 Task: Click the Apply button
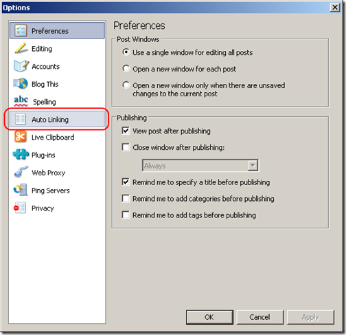[310, 317]
